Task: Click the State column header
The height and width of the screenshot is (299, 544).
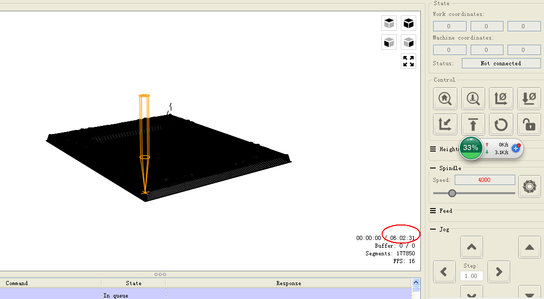Action: point(133,283)
